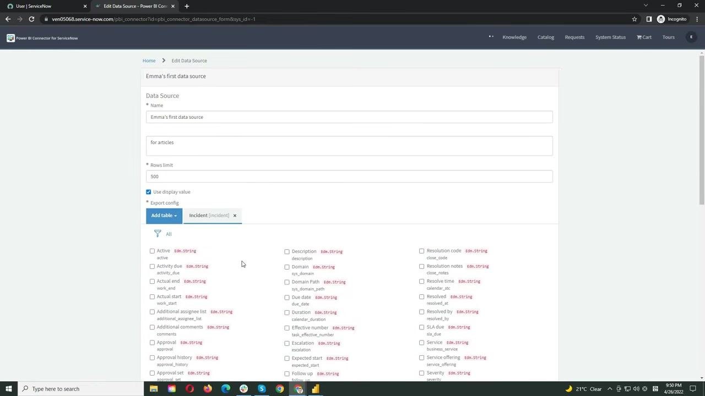The image size is (705, 396).
Task: Tick the Domain Path field checkbox
Action: [x=287, y=282]
